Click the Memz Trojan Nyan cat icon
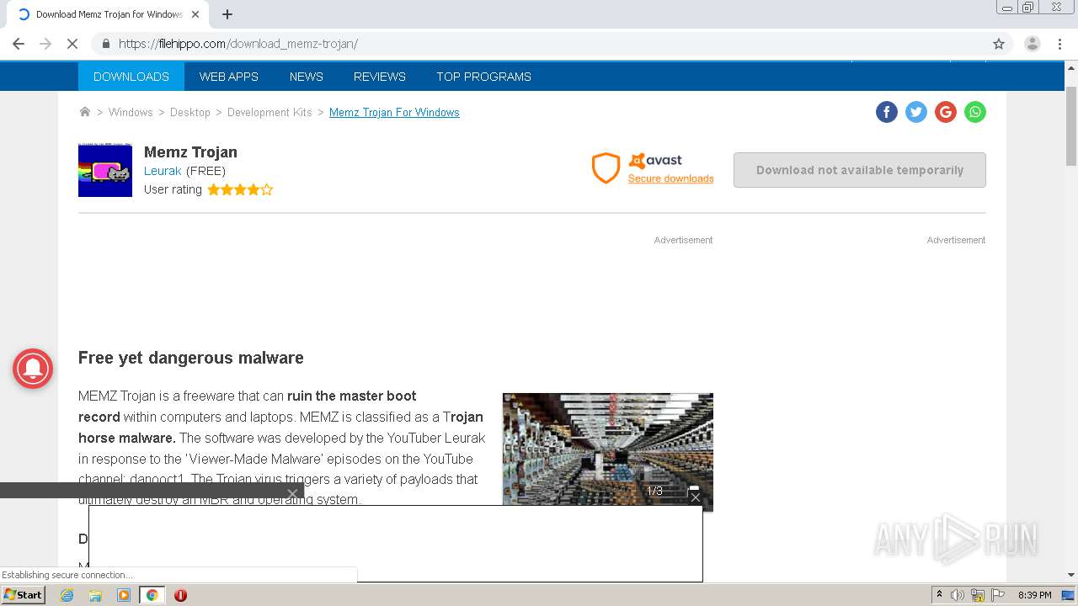This screenshot has height=606, width=1078. click(105, 170)
